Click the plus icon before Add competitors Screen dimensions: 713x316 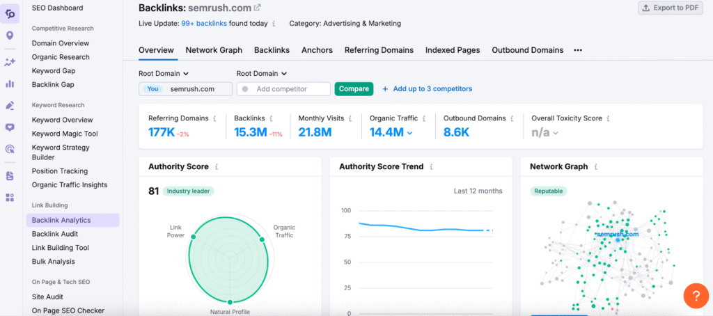click(385, 89)
